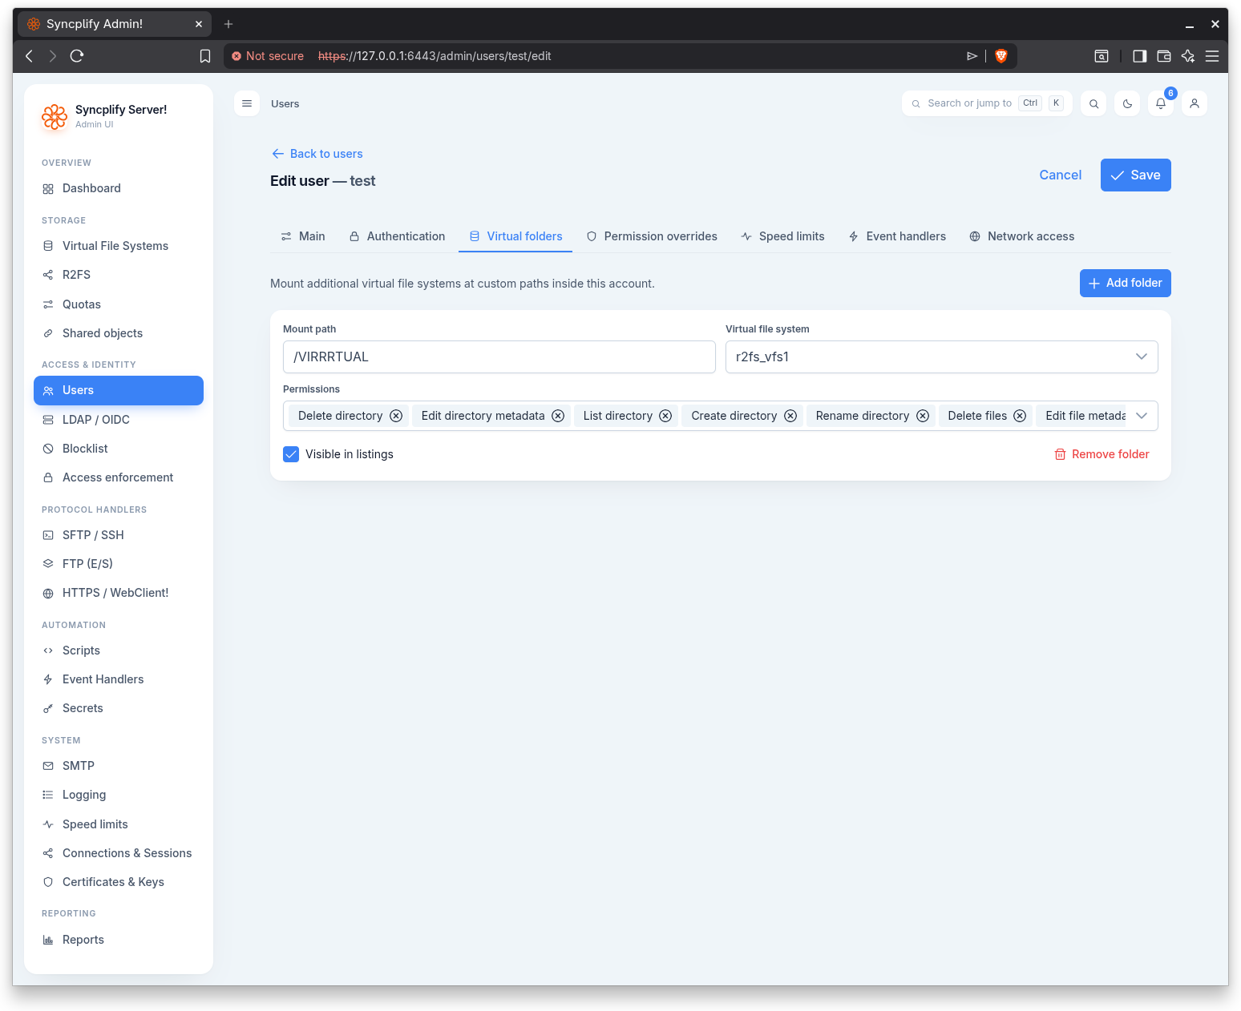Viewport: 1241px width, 1011px height.
Task: Click the Reports chart icon in sidebar
Action: click(x=48, y=941)
